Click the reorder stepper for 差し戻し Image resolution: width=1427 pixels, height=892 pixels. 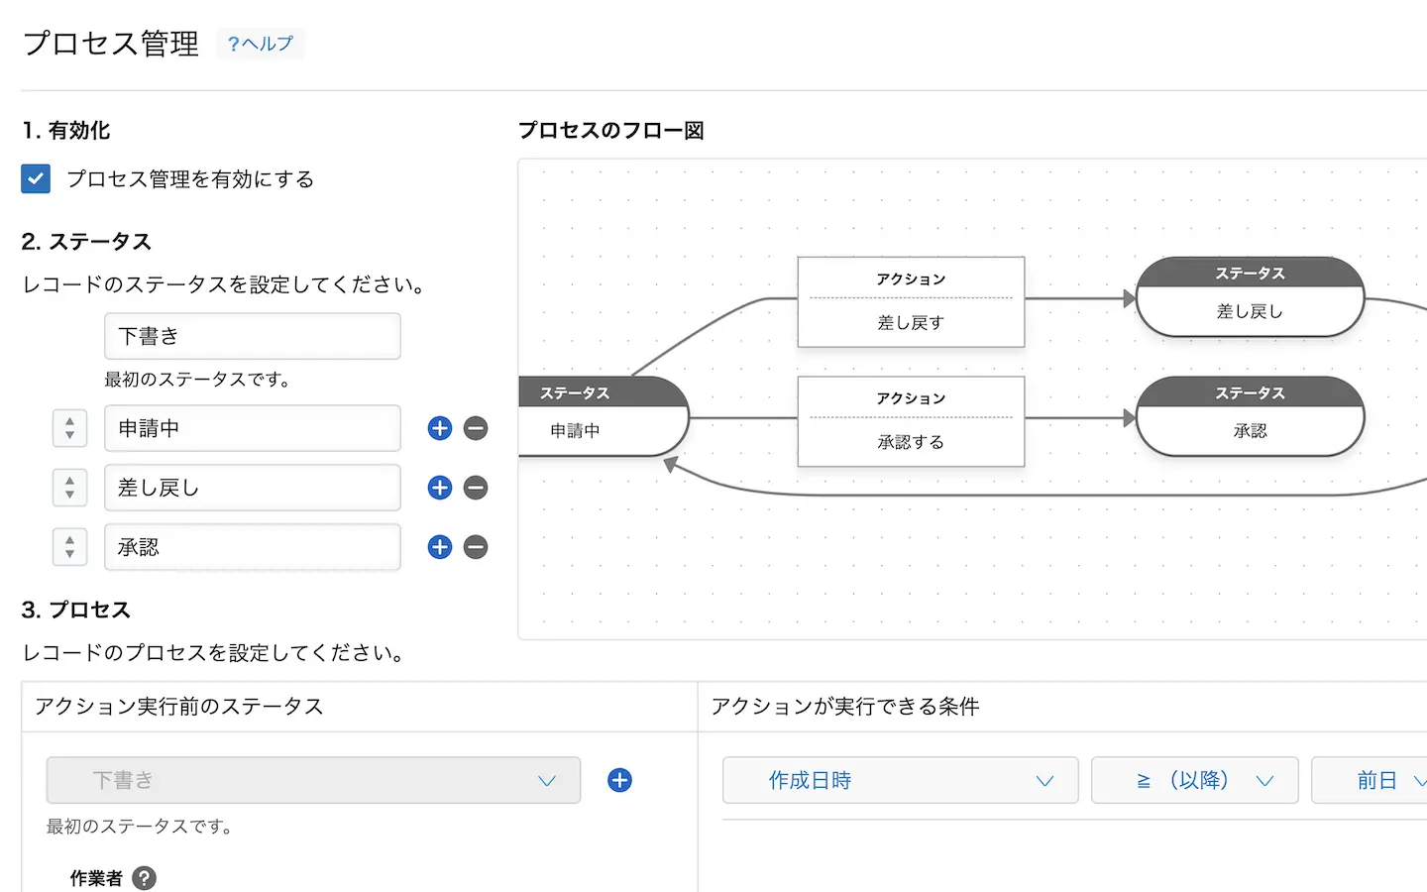point(69,488)
